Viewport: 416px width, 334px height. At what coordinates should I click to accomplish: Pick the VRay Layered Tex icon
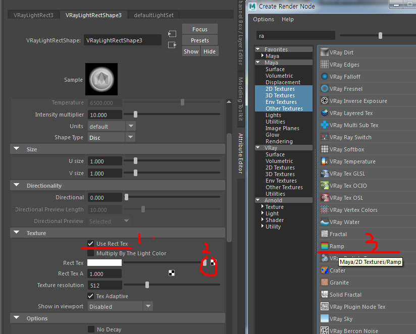click(324, 113)
